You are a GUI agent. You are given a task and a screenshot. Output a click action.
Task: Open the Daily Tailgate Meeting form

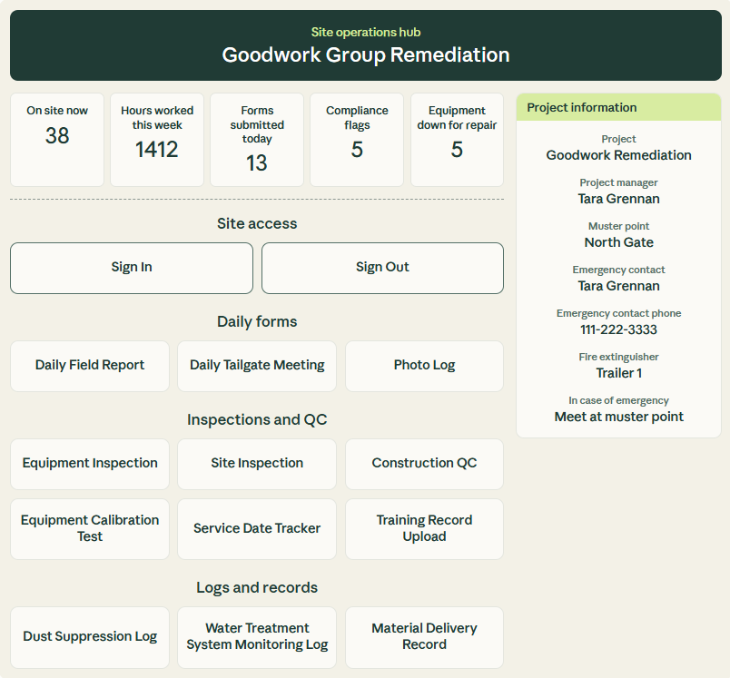click(x=257, y=366)
